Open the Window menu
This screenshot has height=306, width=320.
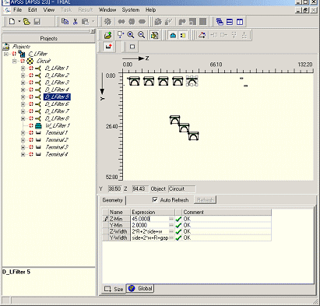tap(107, 10)
